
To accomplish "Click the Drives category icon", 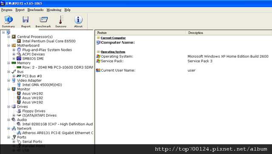I will 14,106.
